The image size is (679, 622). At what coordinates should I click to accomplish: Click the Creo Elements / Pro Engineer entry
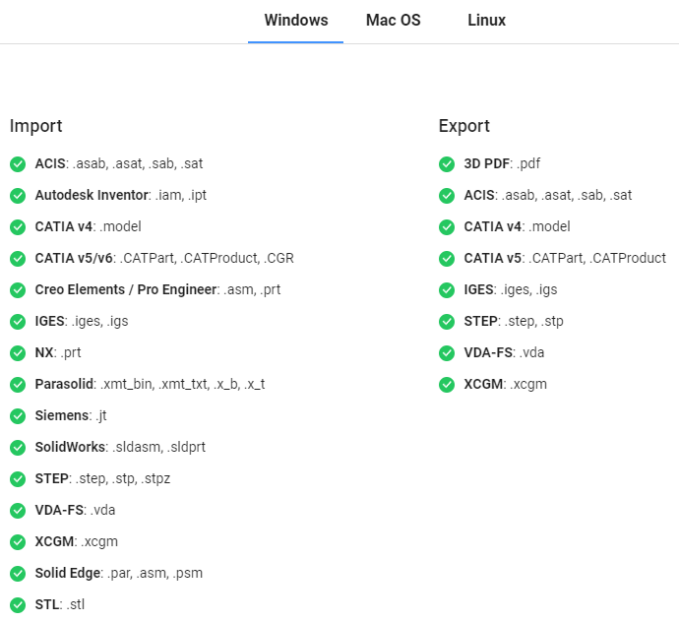157,289
